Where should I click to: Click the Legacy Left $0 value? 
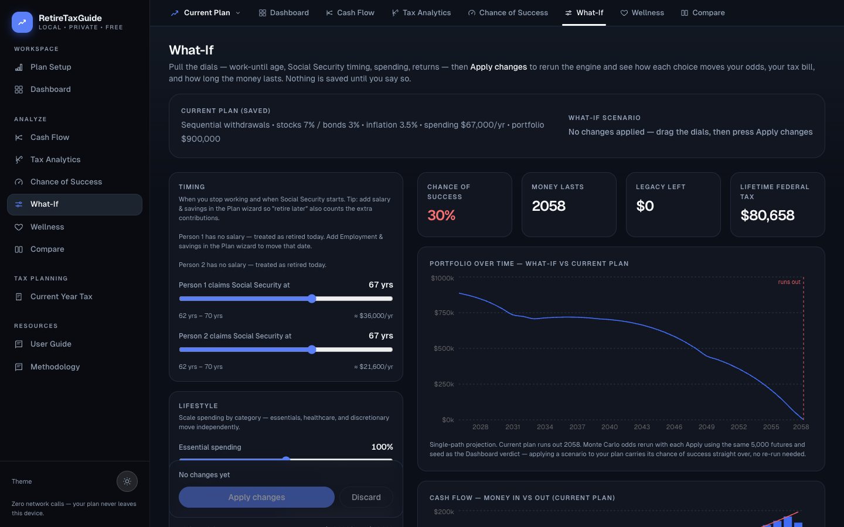(x=645, y=206)
